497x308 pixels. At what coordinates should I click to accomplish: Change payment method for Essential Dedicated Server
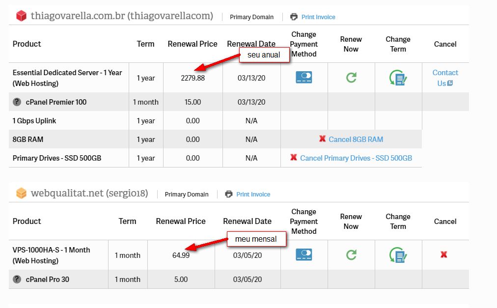coord(304,78)
